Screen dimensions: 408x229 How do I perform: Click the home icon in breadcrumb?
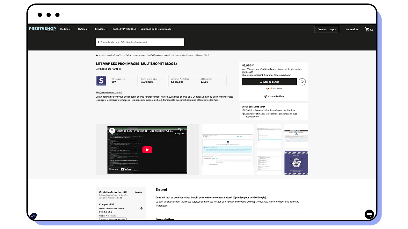click(97, 55)
